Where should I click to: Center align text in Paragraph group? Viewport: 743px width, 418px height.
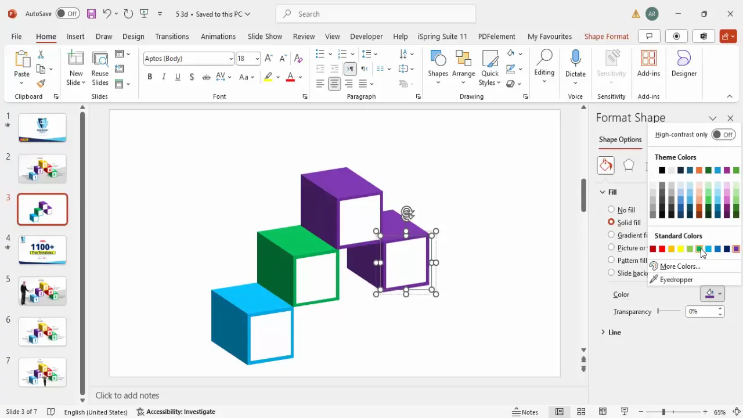(x=334, y=84)
